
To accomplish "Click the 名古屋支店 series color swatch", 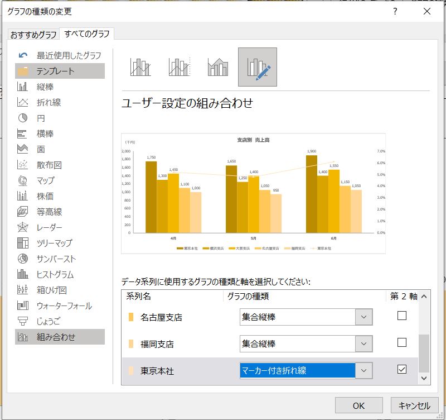I will [x=131, y=317].
